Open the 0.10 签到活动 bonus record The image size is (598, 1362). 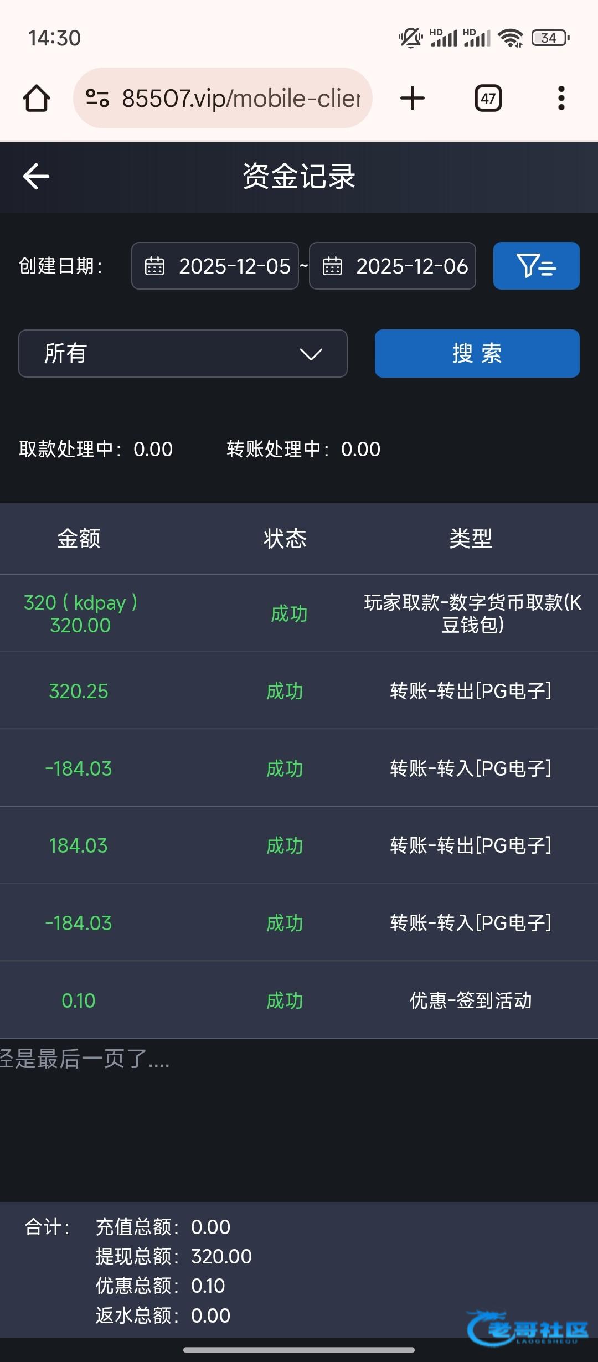click(x=299, y=1000)
